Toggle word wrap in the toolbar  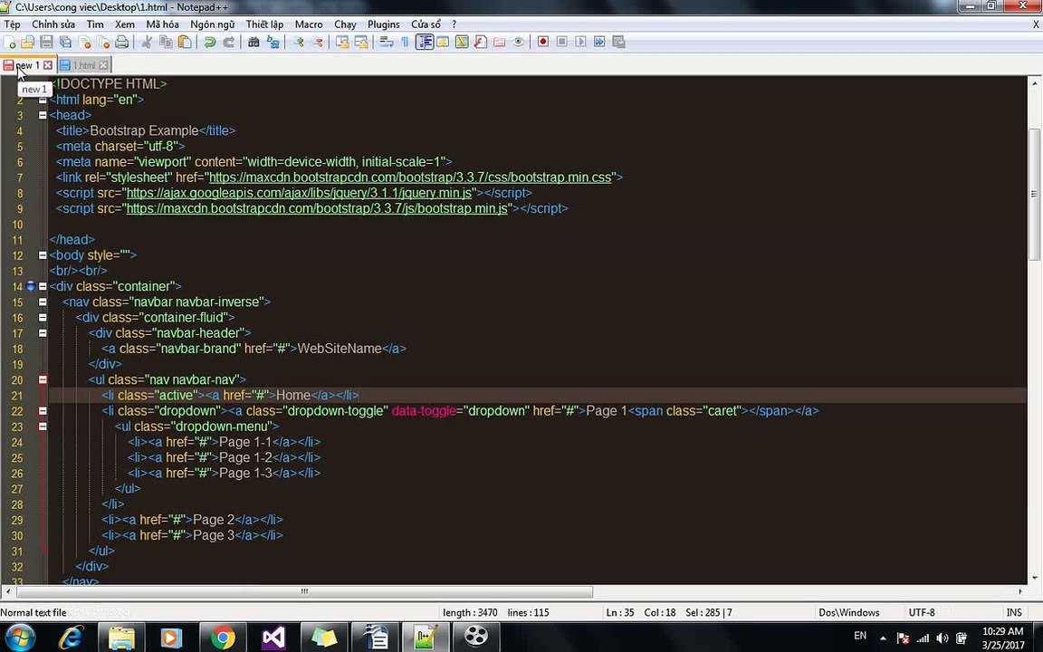tap(387, 42)
